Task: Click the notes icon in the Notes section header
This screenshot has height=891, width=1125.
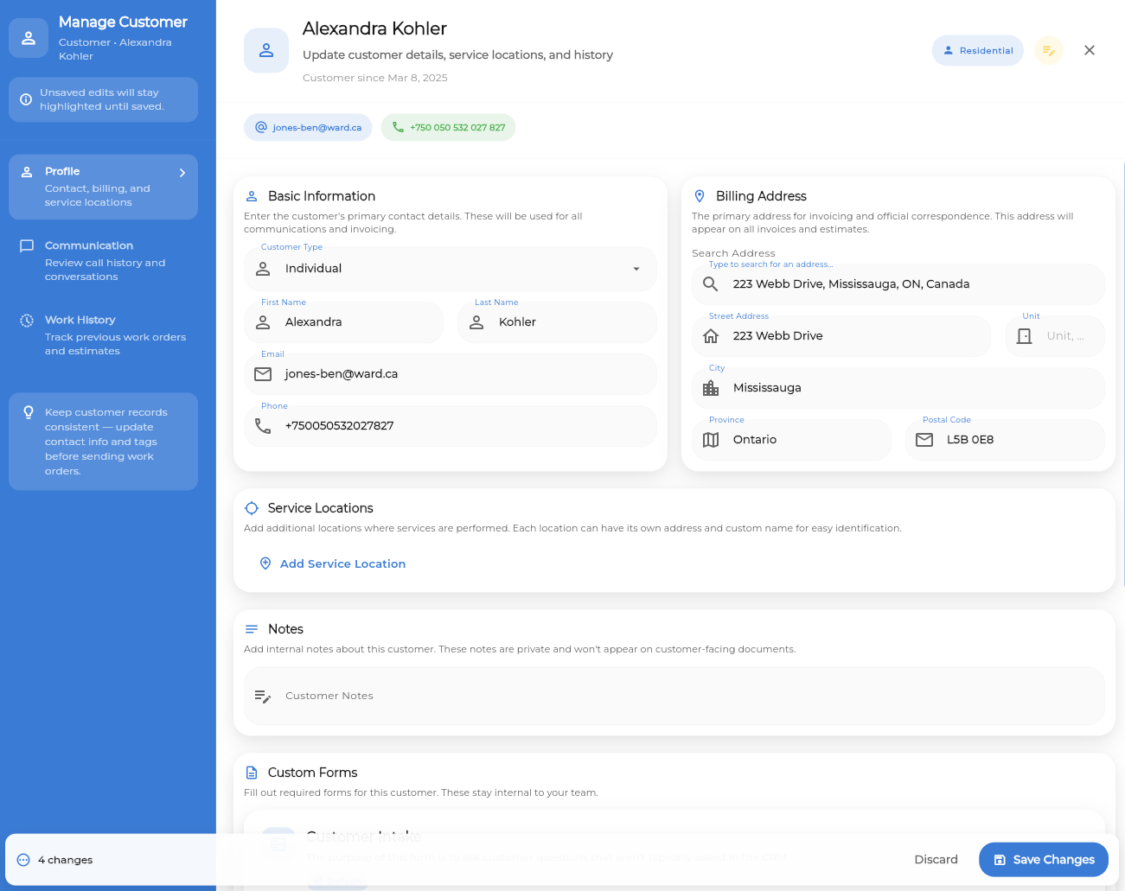Action: tap(252, 628)
